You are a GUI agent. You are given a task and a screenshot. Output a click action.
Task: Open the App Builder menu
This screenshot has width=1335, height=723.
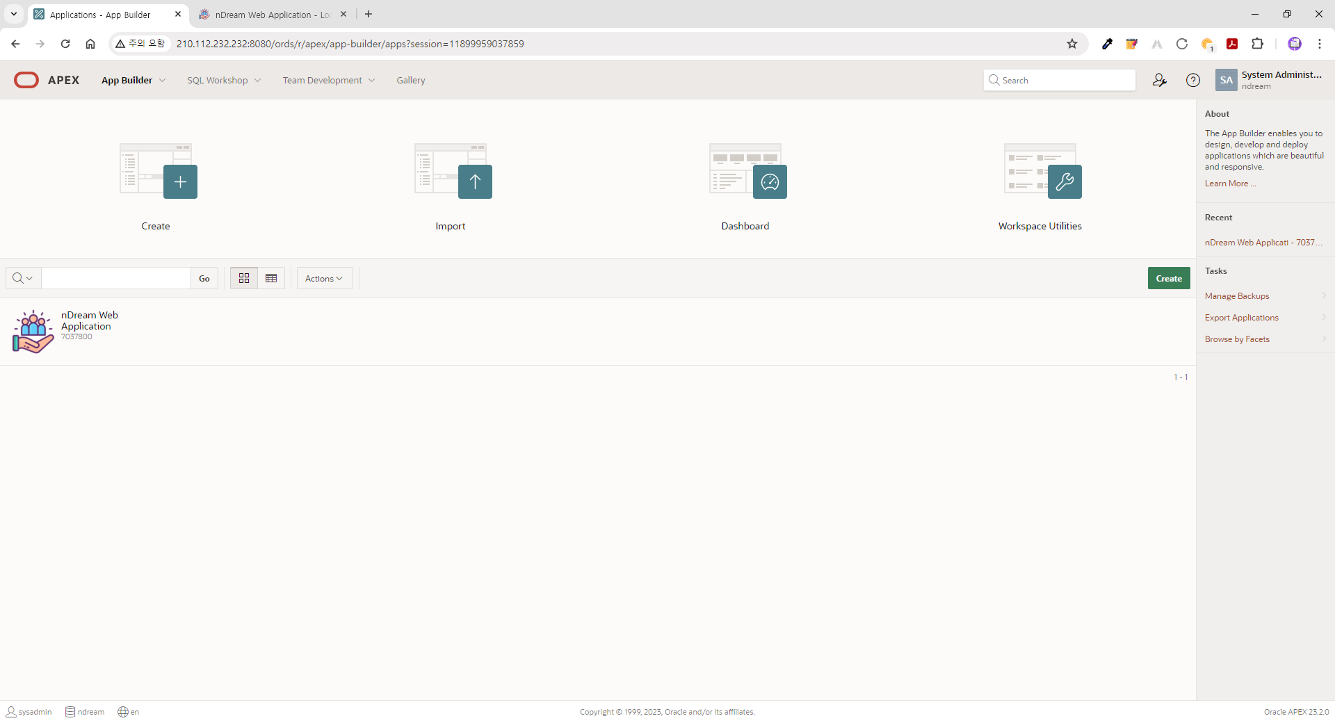127,81
